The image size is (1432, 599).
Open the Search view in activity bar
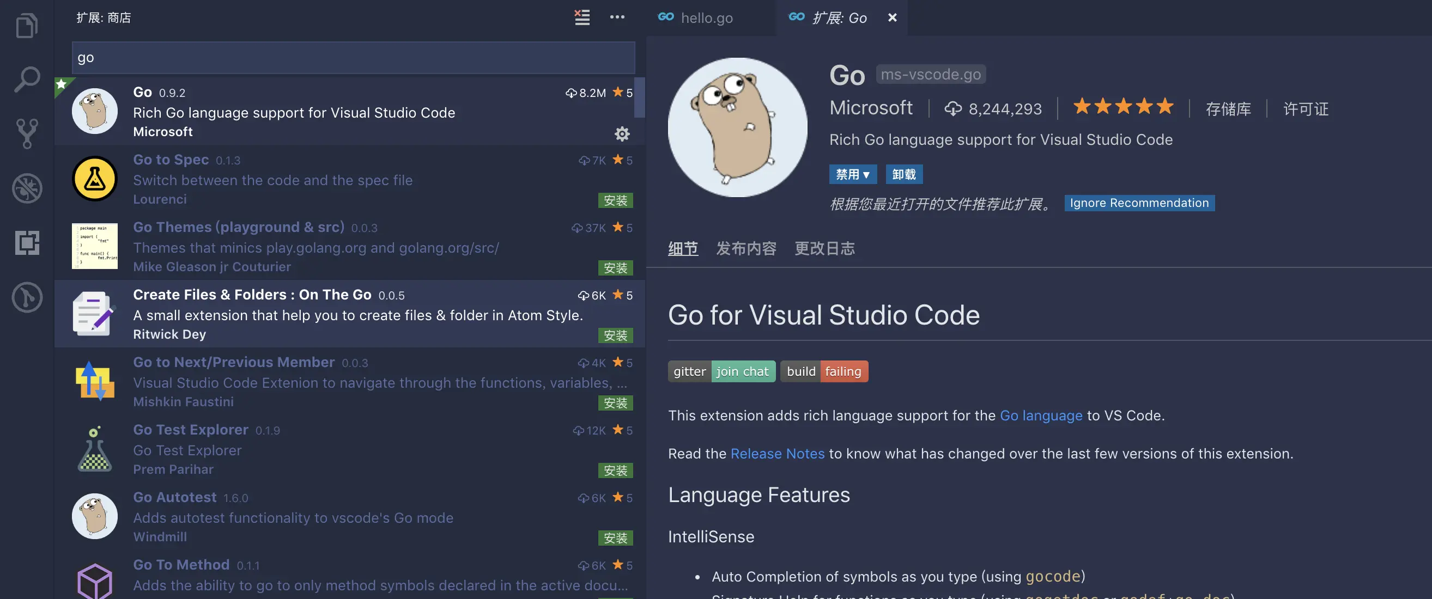pos(27,79)
